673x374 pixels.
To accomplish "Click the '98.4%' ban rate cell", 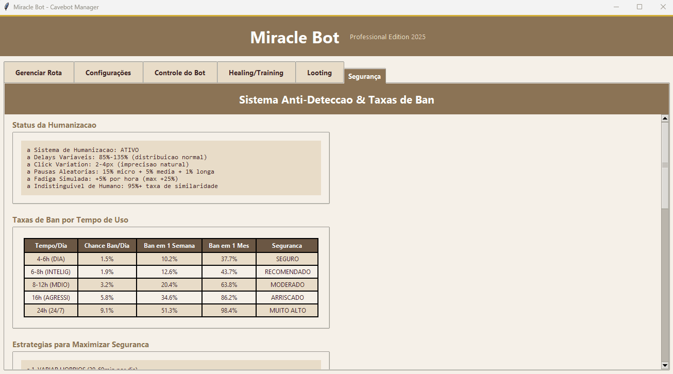I will pyautogui.click(x=229, y=310).
